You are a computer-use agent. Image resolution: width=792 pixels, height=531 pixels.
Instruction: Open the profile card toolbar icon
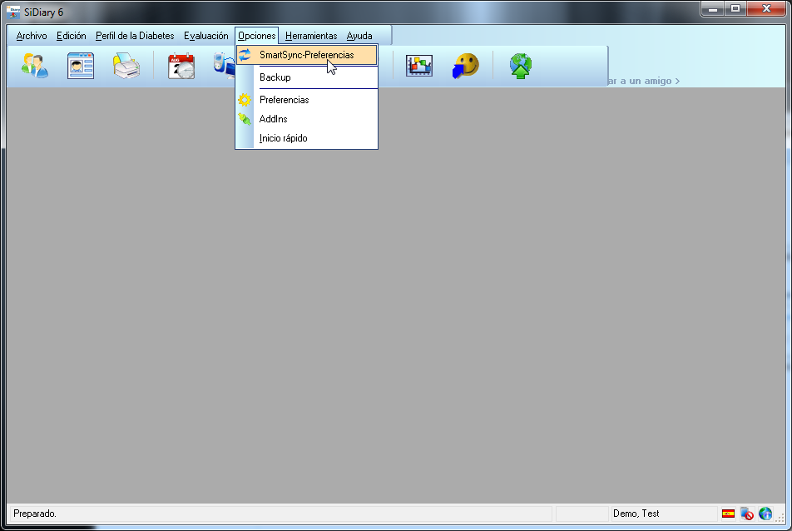[81, 66]
